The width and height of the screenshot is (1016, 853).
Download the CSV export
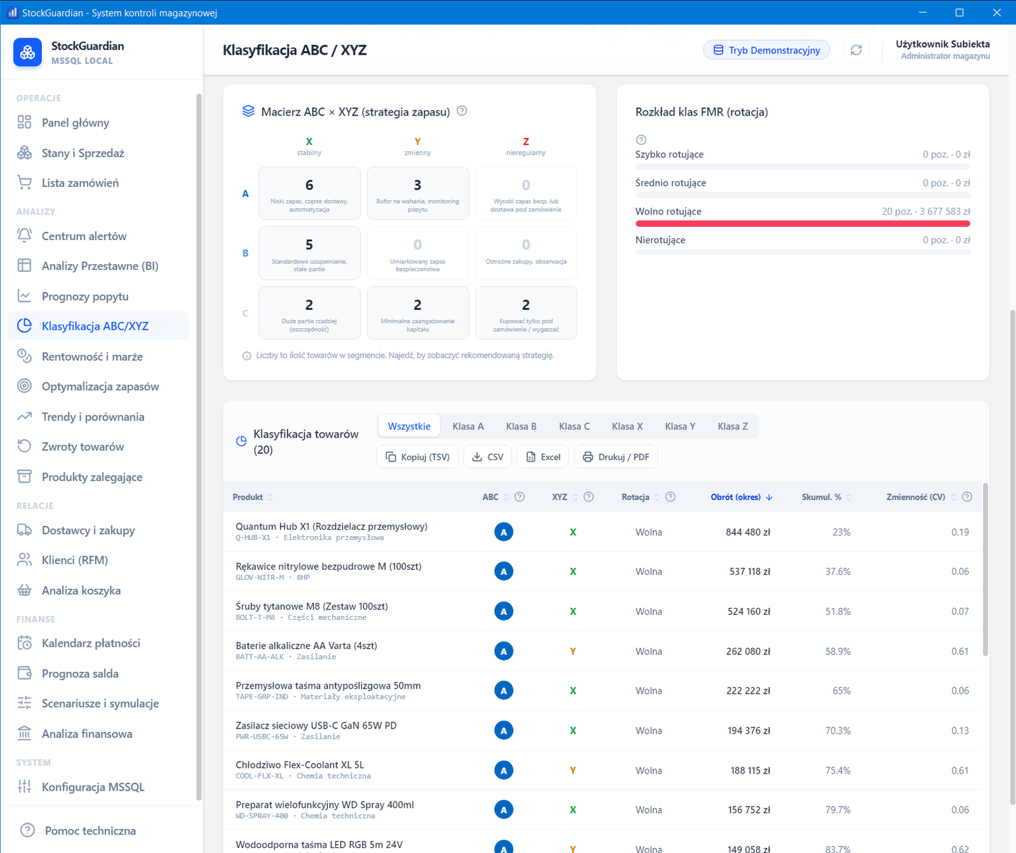[x=488, y=457]
